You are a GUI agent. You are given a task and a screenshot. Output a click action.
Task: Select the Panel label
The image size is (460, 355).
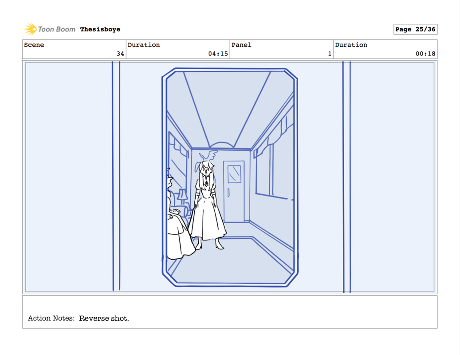click(x=241, y=45)
